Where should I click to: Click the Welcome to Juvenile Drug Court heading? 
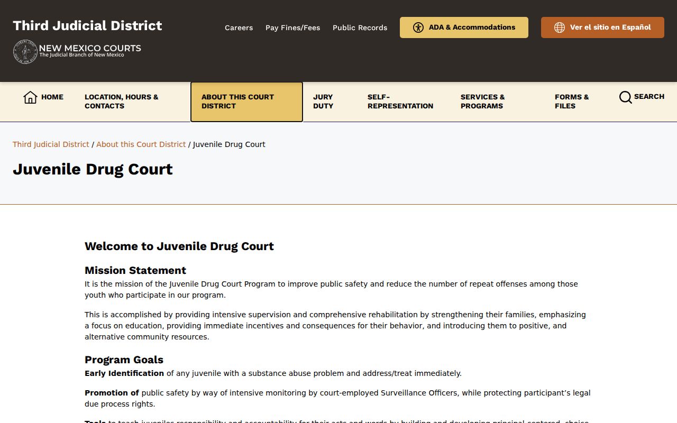coord(179,246)
